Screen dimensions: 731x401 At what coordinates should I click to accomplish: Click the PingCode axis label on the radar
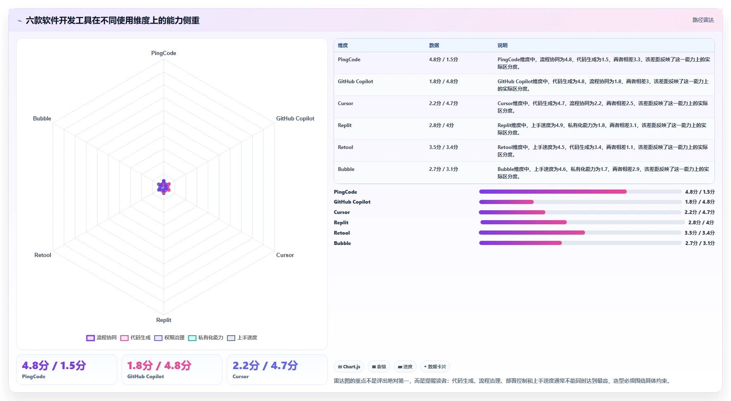(164, 53)
